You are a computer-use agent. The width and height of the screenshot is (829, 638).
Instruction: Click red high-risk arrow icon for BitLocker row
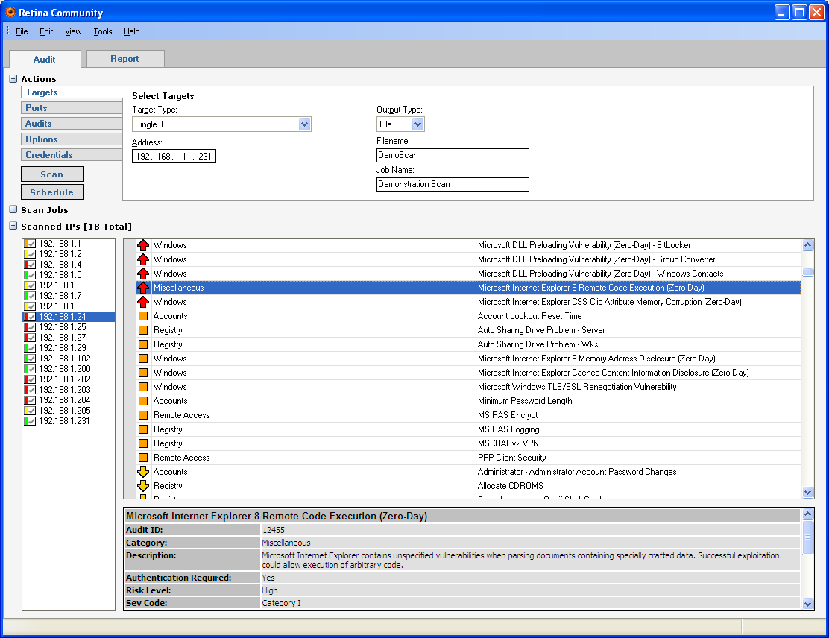tap(142, 245)
